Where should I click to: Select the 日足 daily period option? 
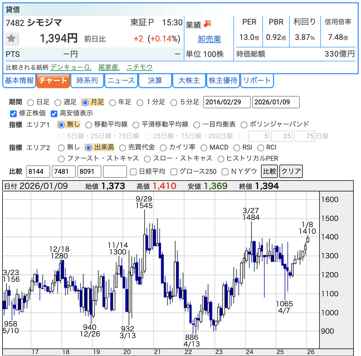(31, 103)
